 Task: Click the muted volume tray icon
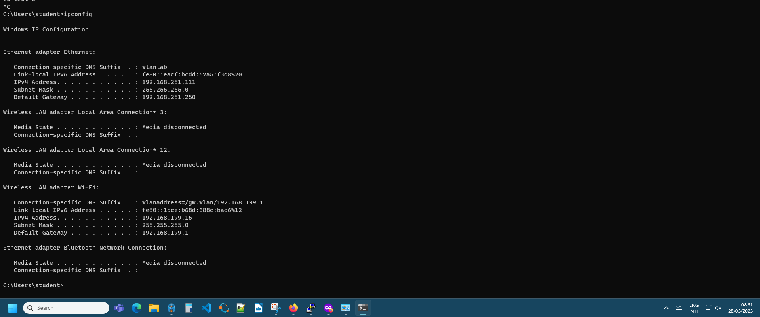[x=718, y=308]
